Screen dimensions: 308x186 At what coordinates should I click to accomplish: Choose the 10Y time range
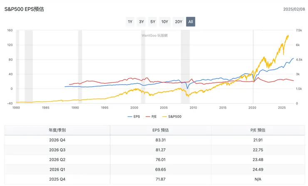tap(165, 22)
